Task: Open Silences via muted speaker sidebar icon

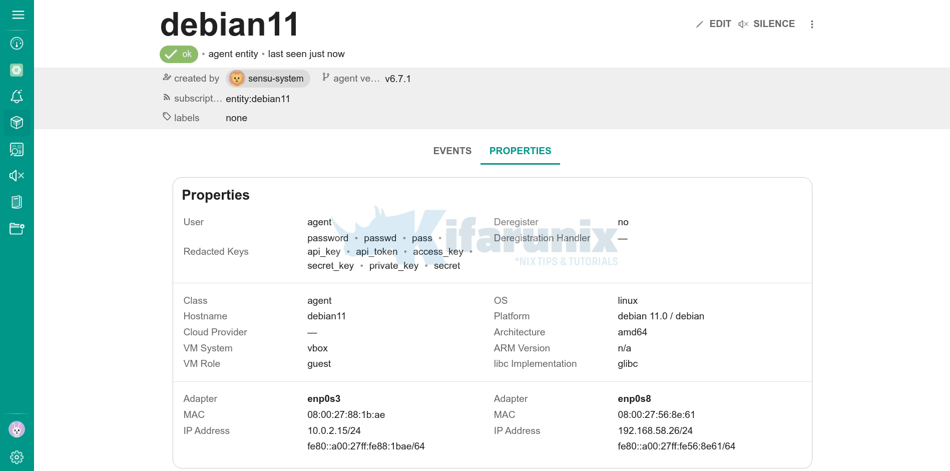Action: pos(17,176)
